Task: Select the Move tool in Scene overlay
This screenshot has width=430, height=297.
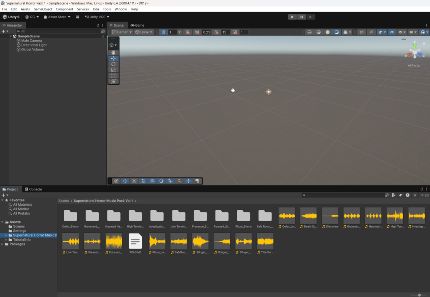Action: point(113,58)
